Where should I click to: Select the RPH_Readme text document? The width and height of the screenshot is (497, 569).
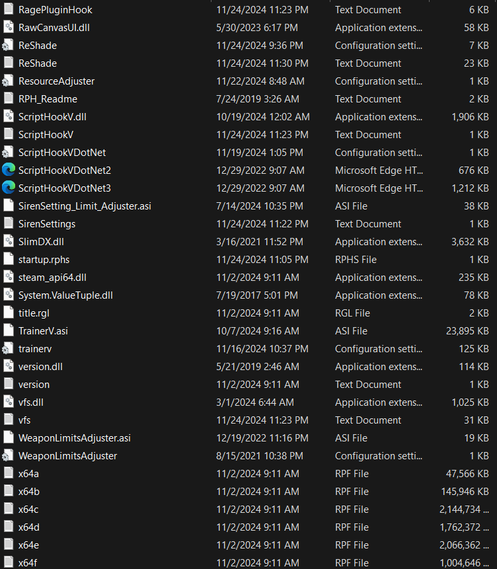[x=48, y=98]
